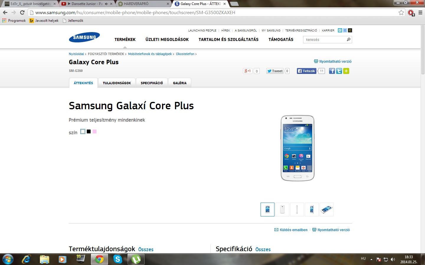Open the GALÉRIA tab
This screenshot has height=265, width=425.
(x=180, y=83)
